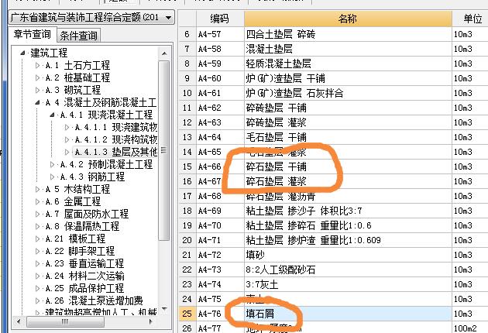Collapse the 建筑工程 root node
Image resolution: width=488 pixels, height=333 pixels.
point(22,53)
